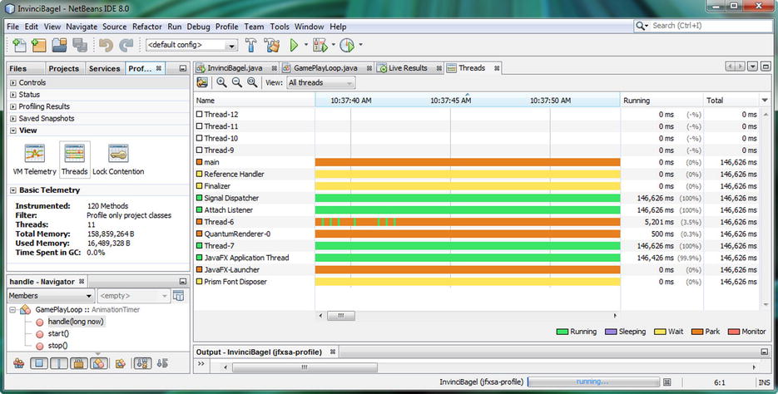Toggle Navigator show inner classes button
Image resolution: width=778 pixels, height=394 pixels.
(99, 364)
